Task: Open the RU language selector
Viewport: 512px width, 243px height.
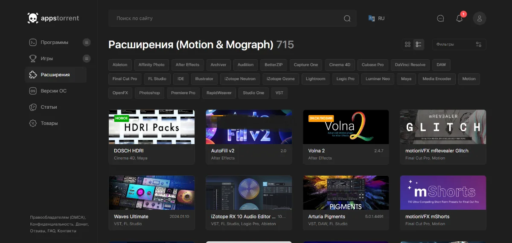Action: click(376, 18)
